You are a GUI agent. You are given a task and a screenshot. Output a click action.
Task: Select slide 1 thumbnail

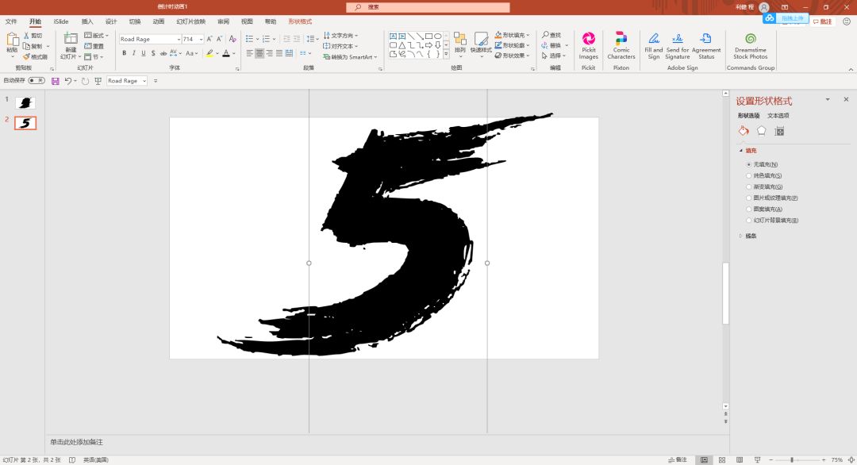tap(25, 102)
